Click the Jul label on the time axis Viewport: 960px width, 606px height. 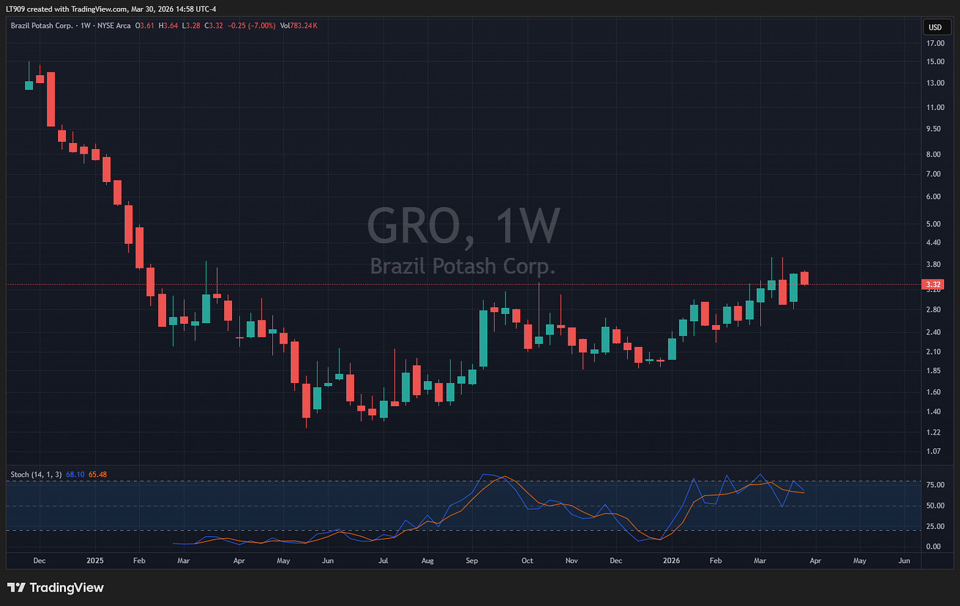384,561
